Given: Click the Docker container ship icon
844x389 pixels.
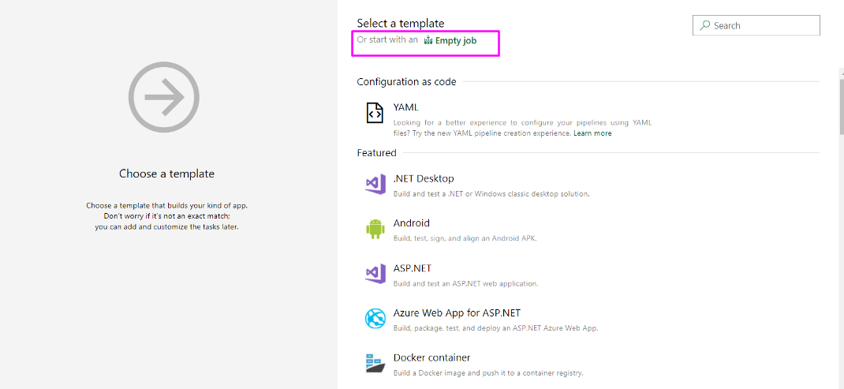Looking at the screenshot, I should [374, 363].
